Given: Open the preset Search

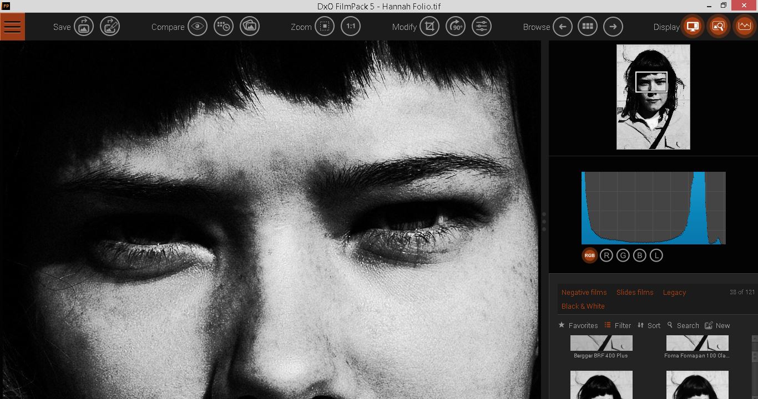Looking at the screenshot, I should (x=683, y=325).
